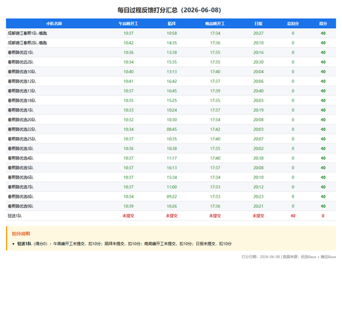The height and width of the screenshot is (330, 342).
Task: Click the 10:58 陌拜 time
Action: click(x=172, y=34)
